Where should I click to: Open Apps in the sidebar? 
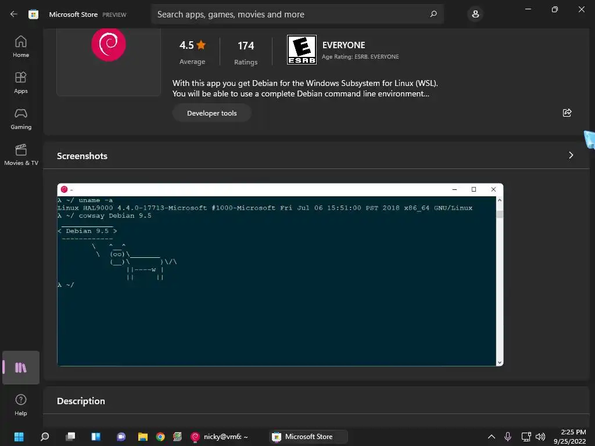(x=21, y=82)
